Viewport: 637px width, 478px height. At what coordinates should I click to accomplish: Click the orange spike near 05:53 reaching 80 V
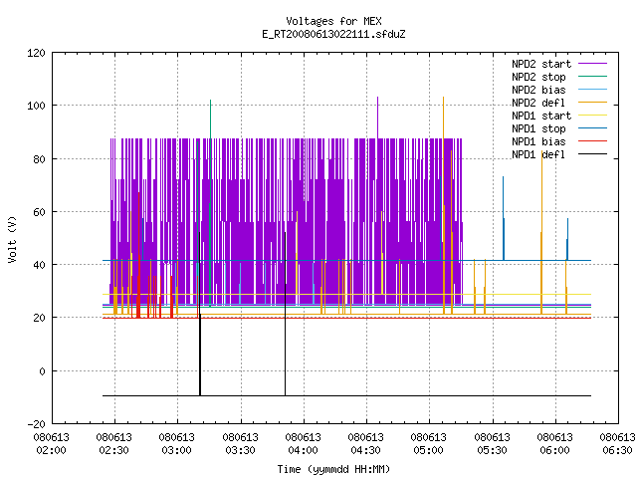(x=541, y=232)
